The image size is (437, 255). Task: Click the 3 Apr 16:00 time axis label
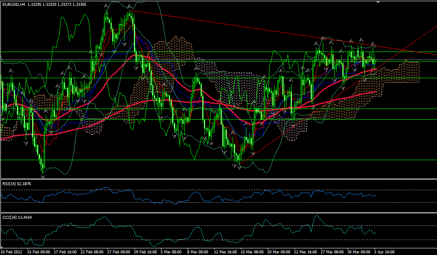[x=383, y=252]
